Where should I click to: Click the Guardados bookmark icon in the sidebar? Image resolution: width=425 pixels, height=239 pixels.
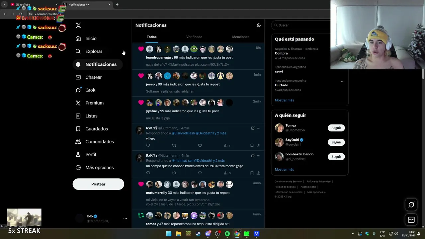[x=78, y=129]
